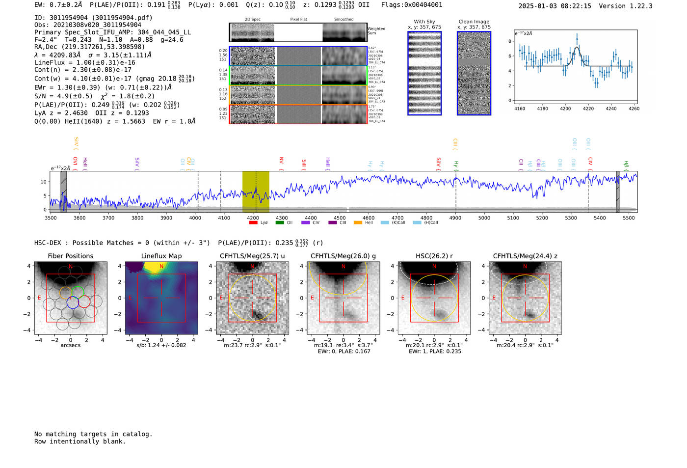The image size is (687, 468).
Task: Click the Clean Image fiber panel
Action: 474,73
